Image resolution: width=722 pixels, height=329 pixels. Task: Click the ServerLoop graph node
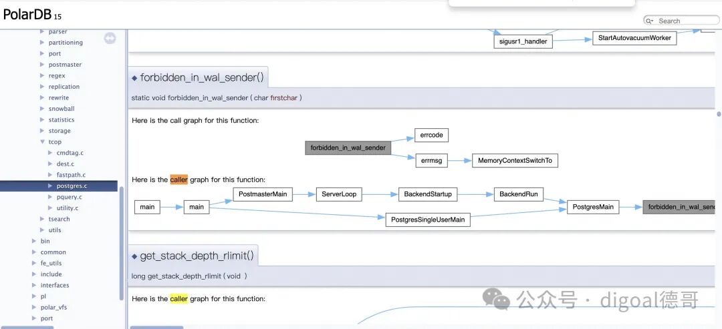click(339, 194)
